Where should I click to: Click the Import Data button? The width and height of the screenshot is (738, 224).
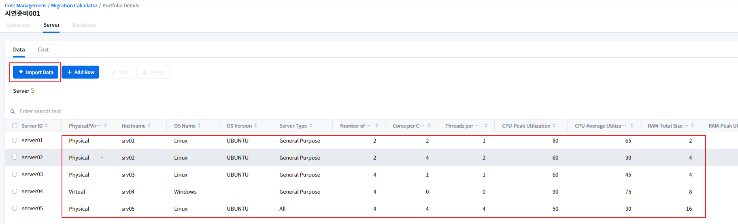(36, 72)
